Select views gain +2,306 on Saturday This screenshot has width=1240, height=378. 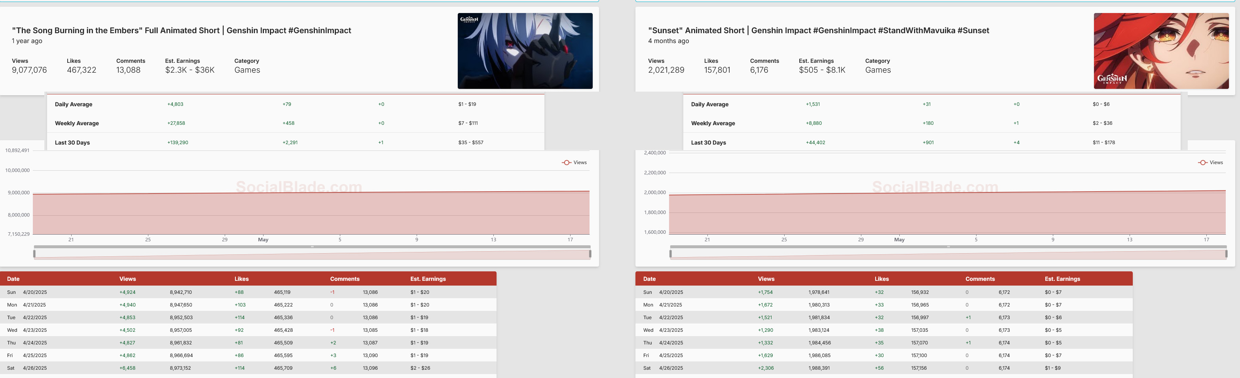(766, 368)
